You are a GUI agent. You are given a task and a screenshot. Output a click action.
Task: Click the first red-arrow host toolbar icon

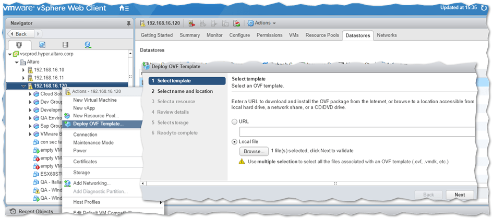coord(191,23)
